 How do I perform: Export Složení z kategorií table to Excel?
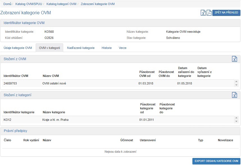[234, 95]
